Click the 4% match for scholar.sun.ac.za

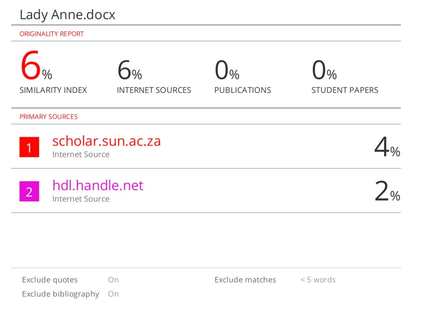click(x=387, y=147)
